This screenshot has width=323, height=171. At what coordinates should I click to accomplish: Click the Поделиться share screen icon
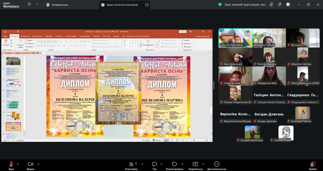tap(195, 164)
